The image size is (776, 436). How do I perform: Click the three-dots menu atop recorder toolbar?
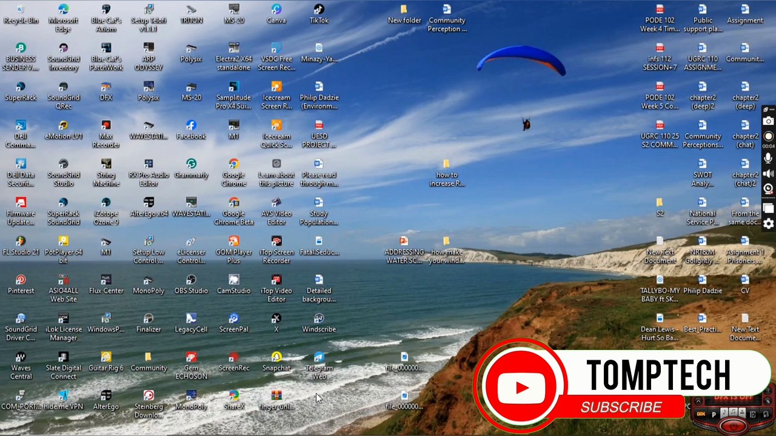[x=772, y=109]
